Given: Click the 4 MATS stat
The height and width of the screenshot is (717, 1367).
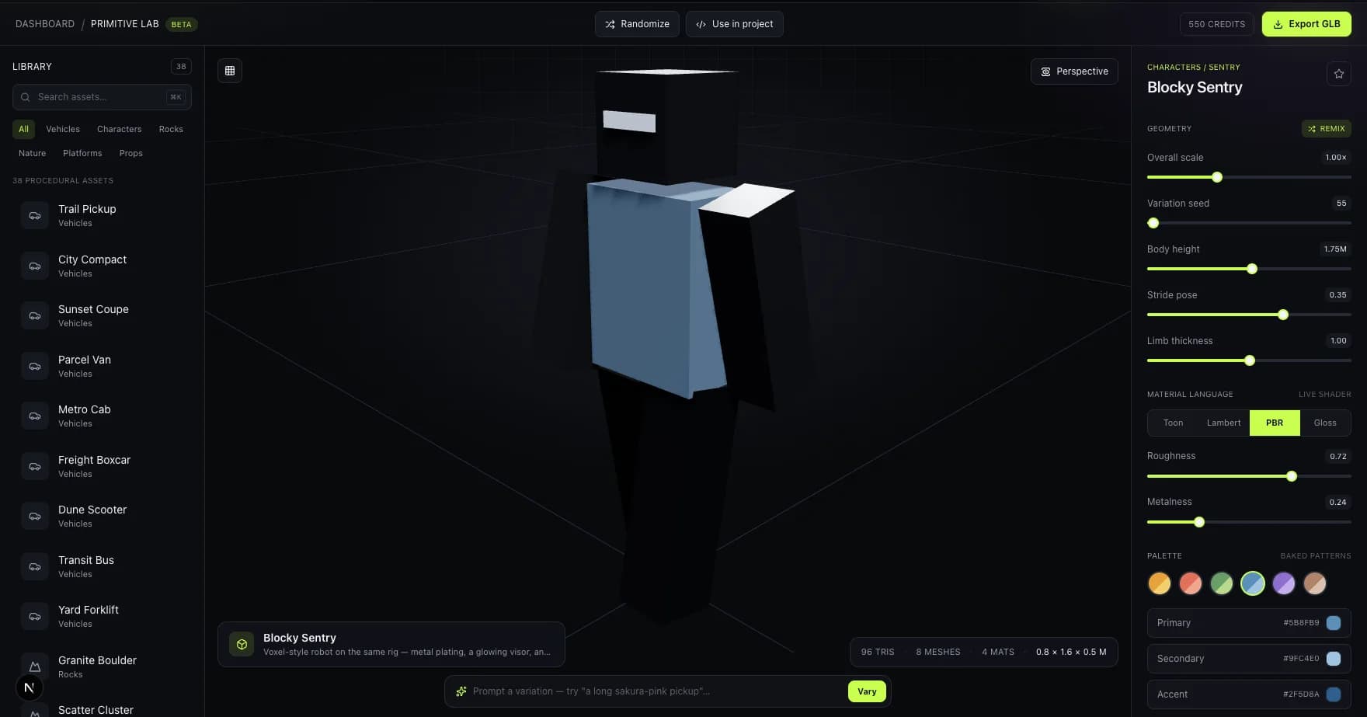Looking at the screenshot, I should tap(998, 653).
